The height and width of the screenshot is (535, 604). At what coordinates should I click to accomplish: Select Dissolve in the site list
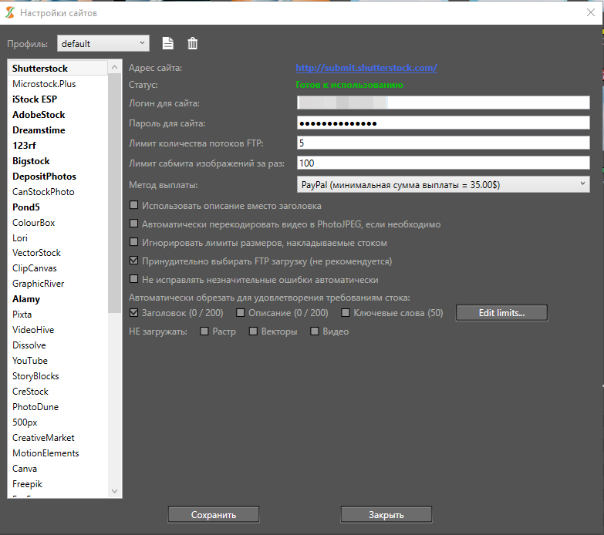[x=58, y=345]
